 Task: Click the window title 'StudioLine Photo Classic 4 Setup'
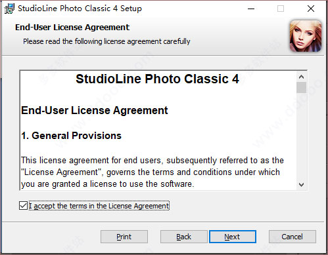[x=80, y=9]
